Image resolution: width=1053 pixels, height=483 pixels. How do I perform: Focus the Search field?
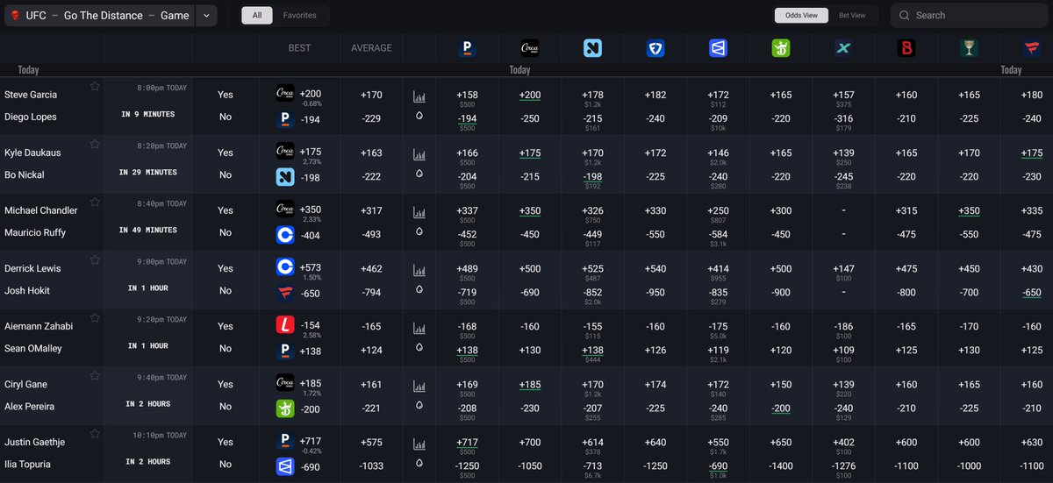970,15
